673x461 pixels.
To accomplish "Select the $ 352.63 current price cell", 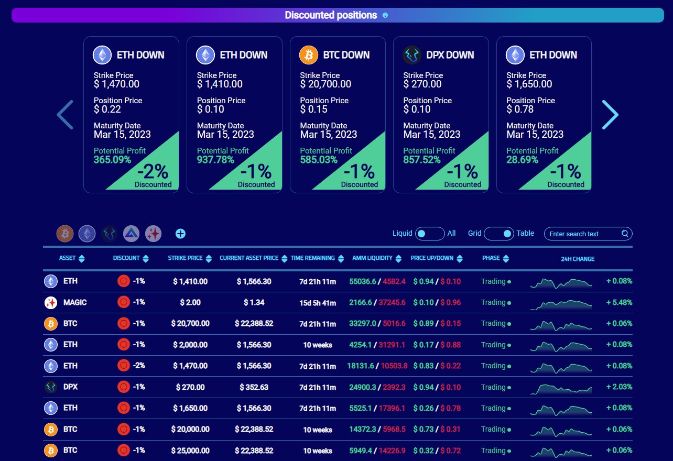I will 254,387.
